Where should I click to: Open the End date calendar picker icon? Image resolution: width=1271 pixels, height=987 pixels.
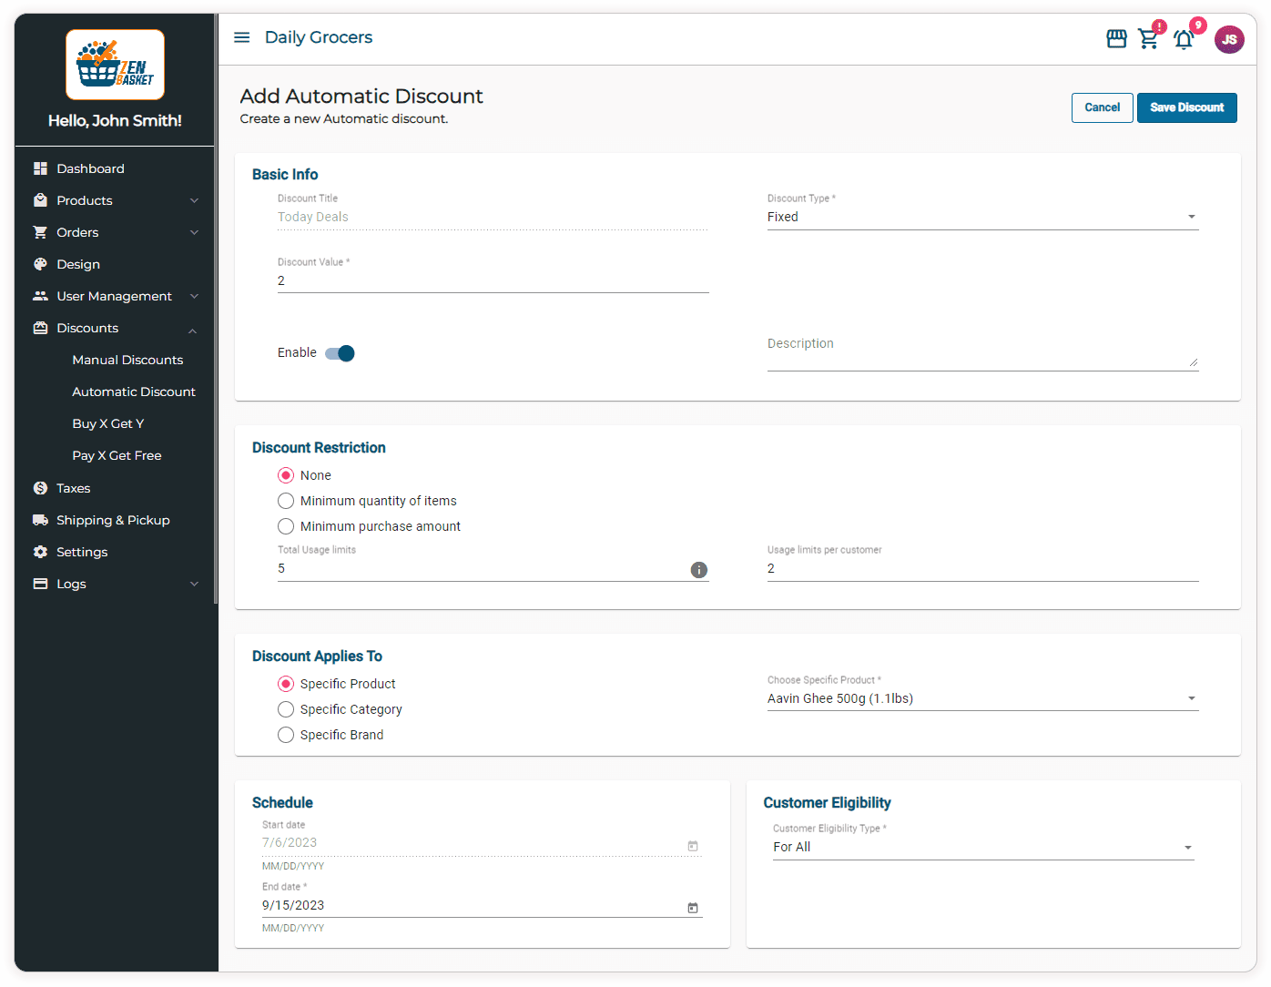tap(693, 908)
